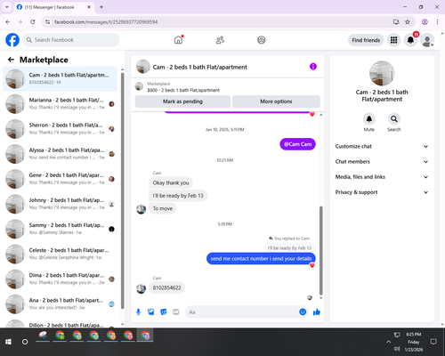This screenshot has height=356, width=445.
Task: Open the Windows notification center
Action: coord(433,342)
